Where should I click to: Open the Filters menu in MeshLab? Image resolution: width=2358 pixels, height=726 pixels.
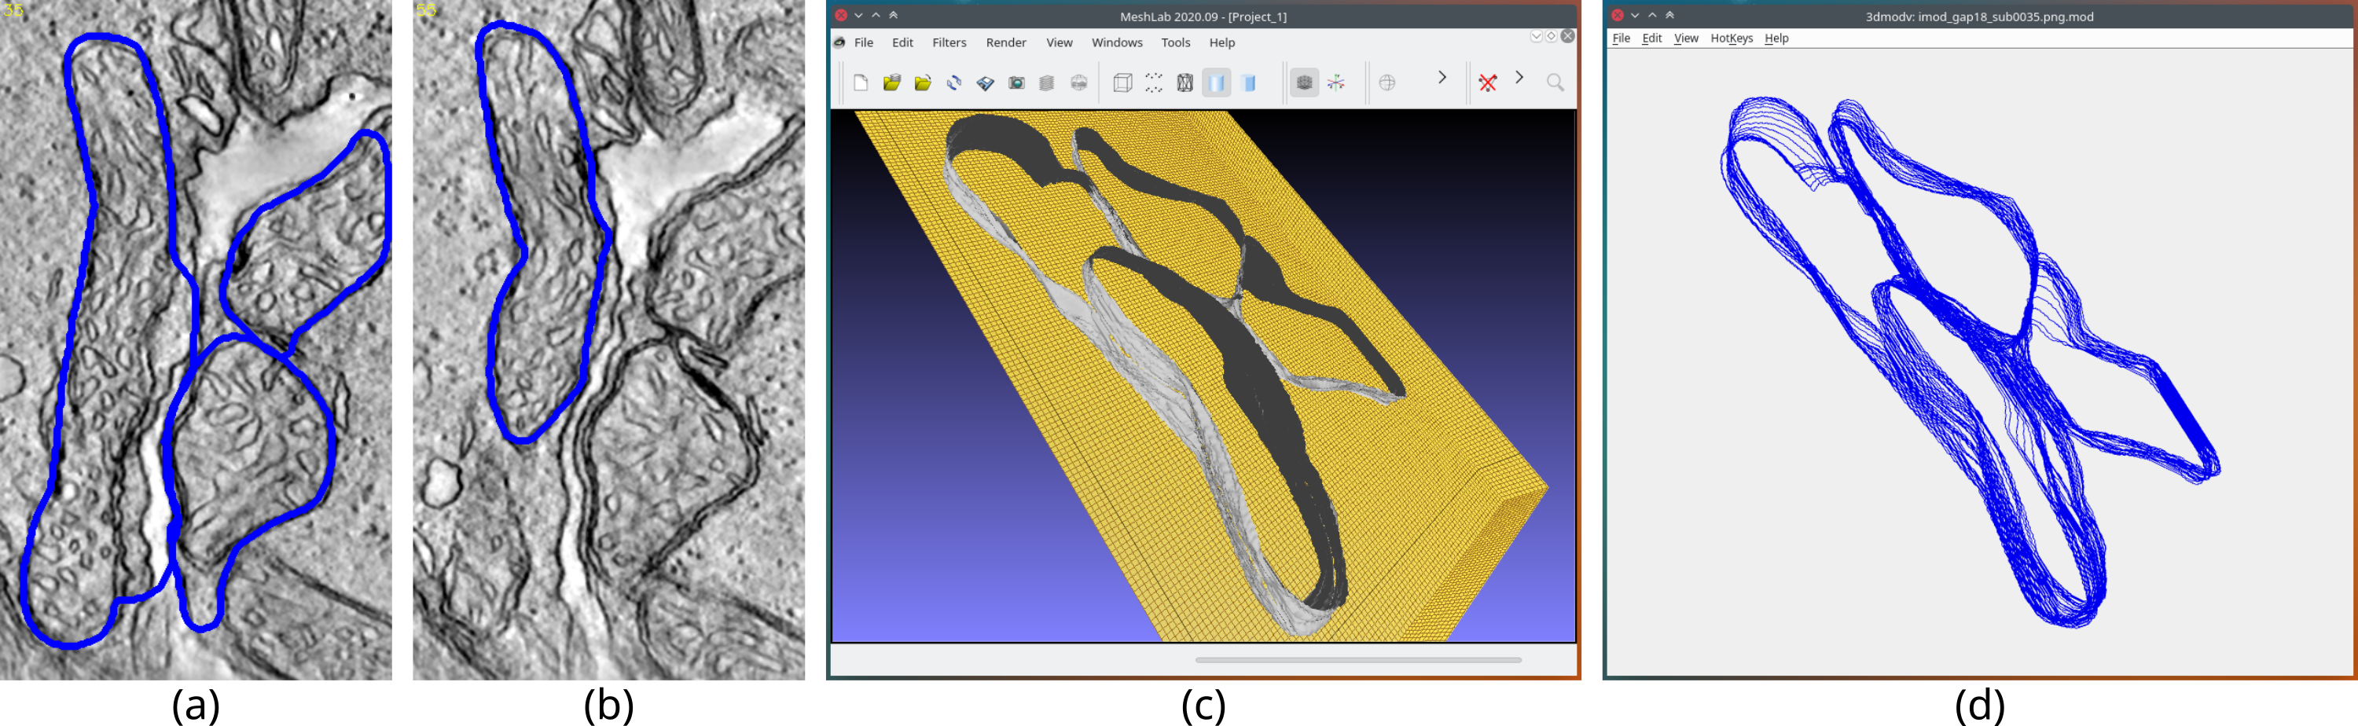pos(949,43)
